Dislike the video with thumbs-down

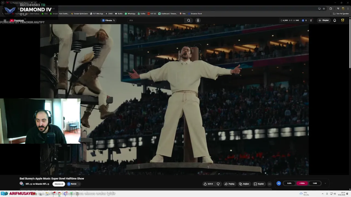point(218,184)
